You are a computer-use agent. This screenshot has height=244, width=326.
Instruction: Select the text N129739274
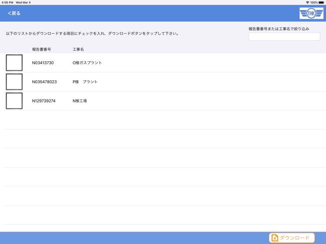click(43, 101)
